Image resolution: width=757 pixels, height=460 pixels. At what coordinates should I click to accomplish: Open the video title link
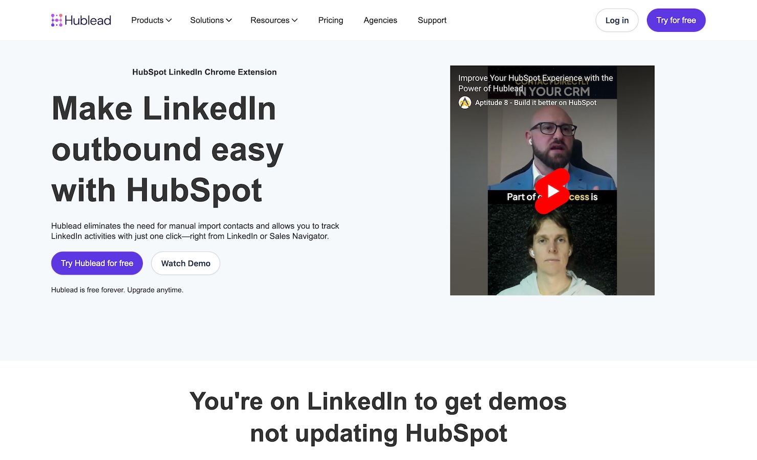(536, 83)
